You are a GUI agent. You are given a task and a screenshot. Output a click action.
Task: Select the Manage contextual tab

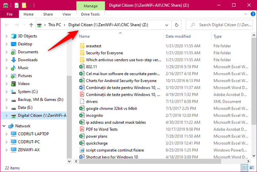[x=91, y=6]
